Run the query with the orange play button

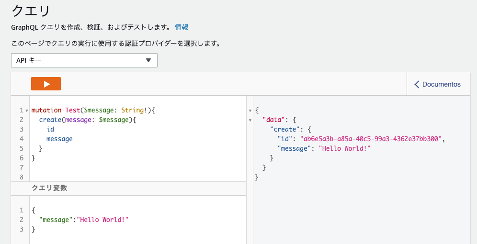46,84
